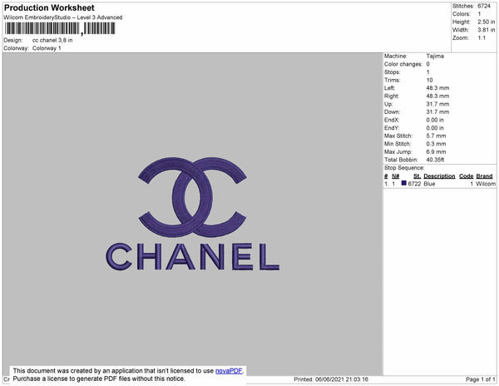Click the Chanel embroidery design preview

coord(193,214)
